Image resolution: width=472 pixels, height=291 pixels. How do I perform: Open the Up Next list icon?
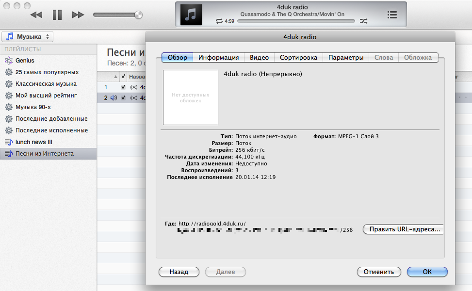(x=392, y=15)
